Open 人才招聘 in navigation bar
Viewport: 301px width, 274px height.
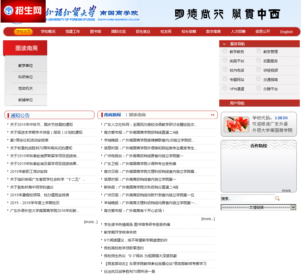238,32
